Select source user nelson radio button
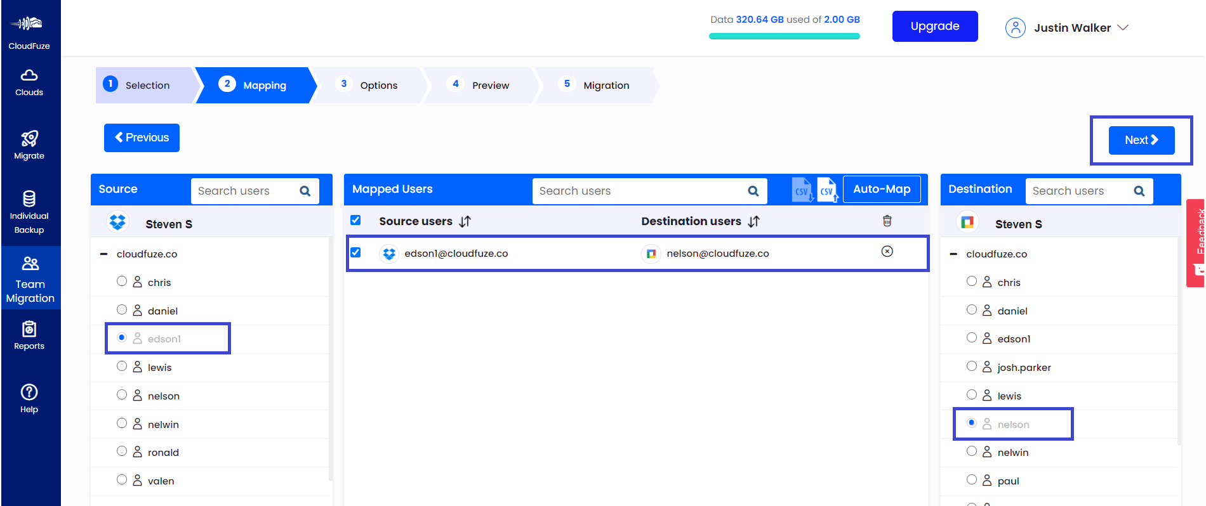The width and height of the screenshot is (1206, 506). [x=122, y=394]
